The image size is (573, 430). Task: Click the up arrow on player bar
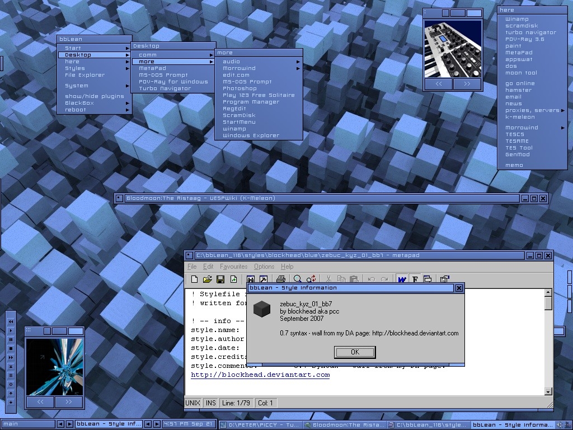click(11, 393)
